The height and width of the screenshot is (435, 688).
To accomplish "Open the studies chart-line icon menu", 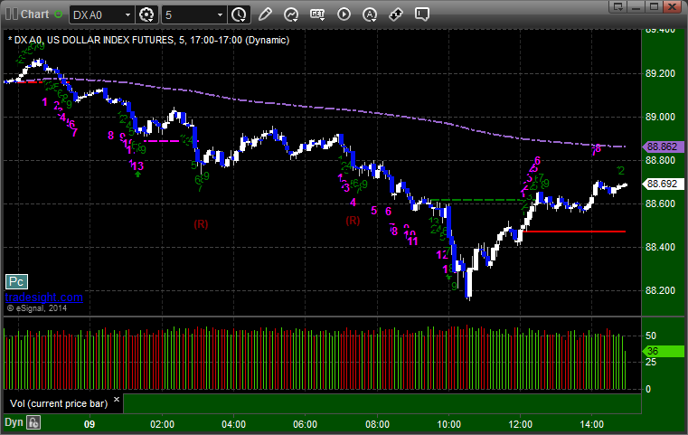I will (291, 14).
